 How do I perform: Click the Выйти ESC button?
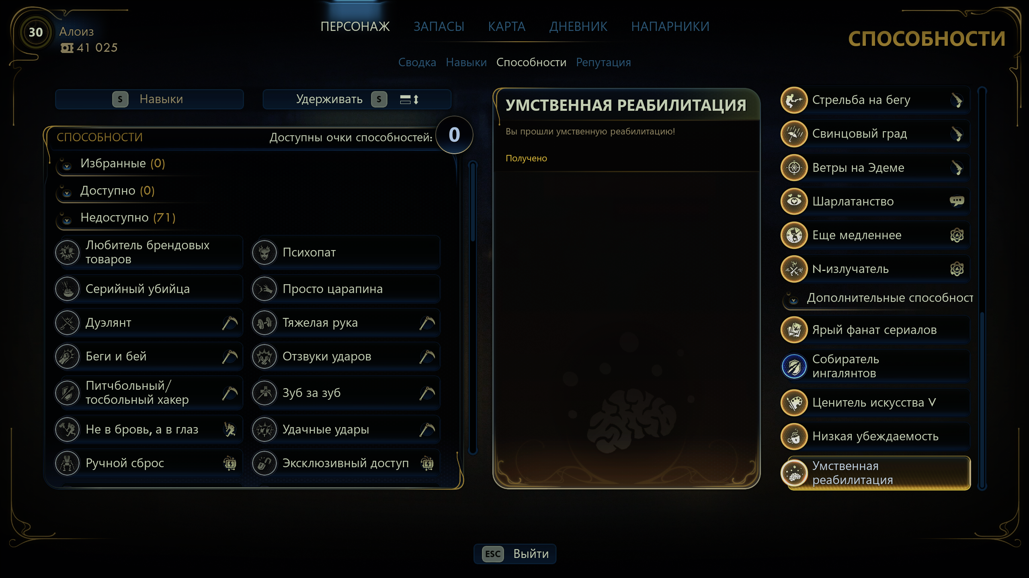click(x=515, y=554)
